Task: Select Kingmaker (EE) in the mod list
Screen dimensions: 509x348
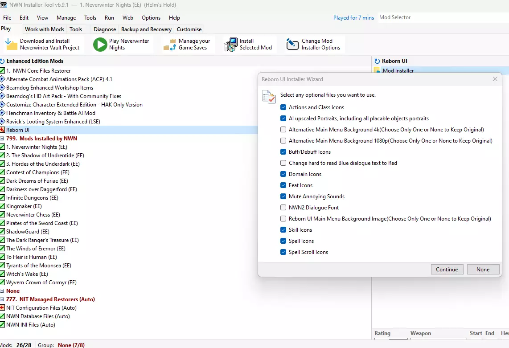Action: [x=24, y=206]
